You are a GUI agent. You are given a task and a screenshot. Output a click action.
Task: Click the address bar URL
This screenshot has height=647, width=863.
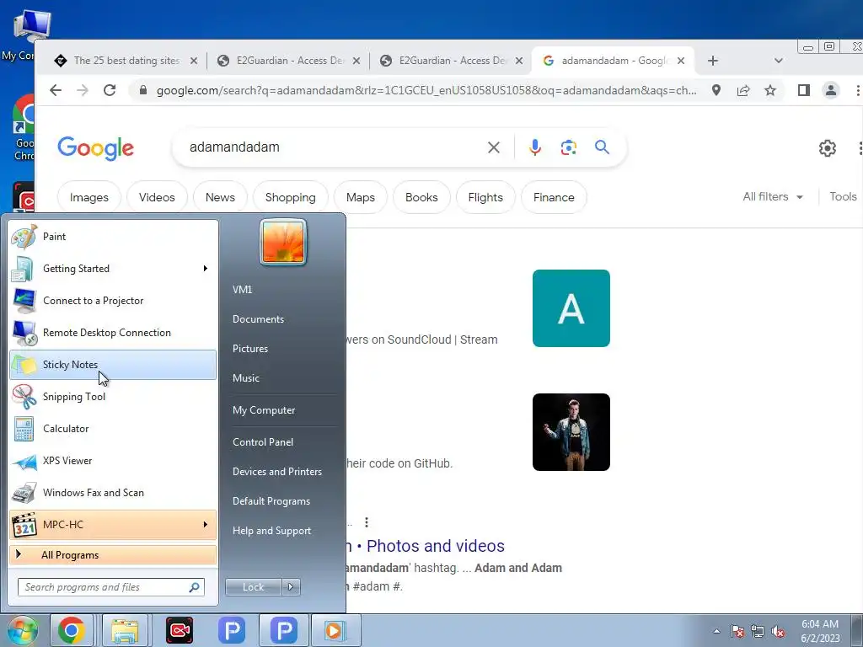pyautogui.click(x=426, y=90)
